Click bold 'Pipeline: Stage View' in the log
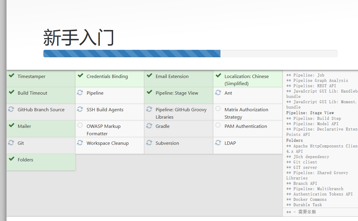 coord(310,113)
